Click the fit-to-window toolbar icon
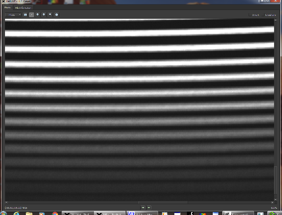282x215 pixels. click(50, 15)
